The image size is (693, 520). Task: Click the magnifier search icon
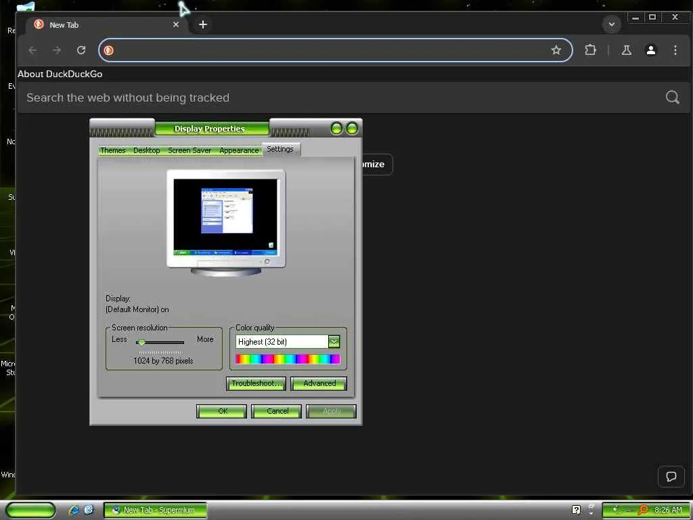coord(672,97)
